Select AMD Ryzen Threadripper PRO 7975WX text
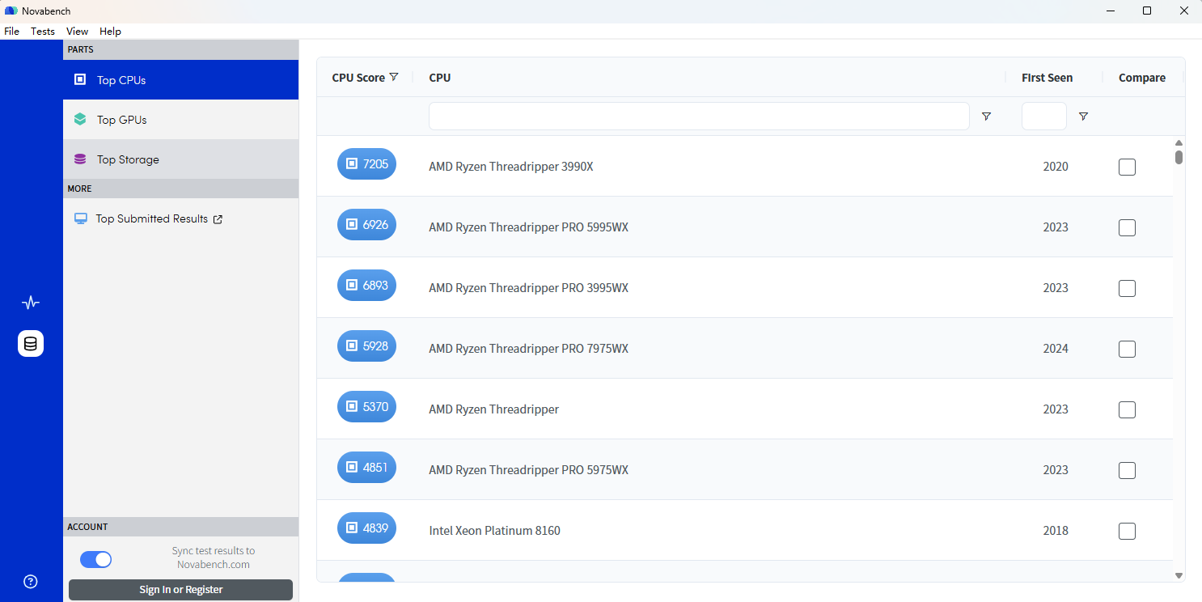 point(529,349)
